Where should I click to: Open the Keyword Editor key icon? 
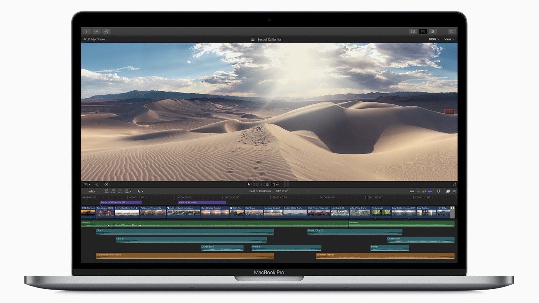[96, 31]
